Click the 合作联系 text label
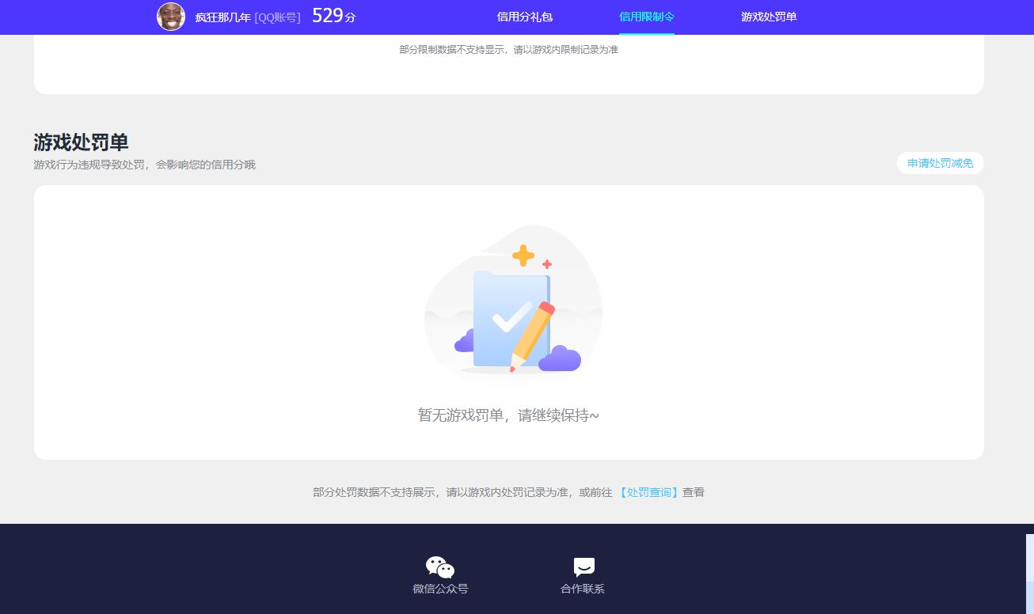 [x=583, y=589]
